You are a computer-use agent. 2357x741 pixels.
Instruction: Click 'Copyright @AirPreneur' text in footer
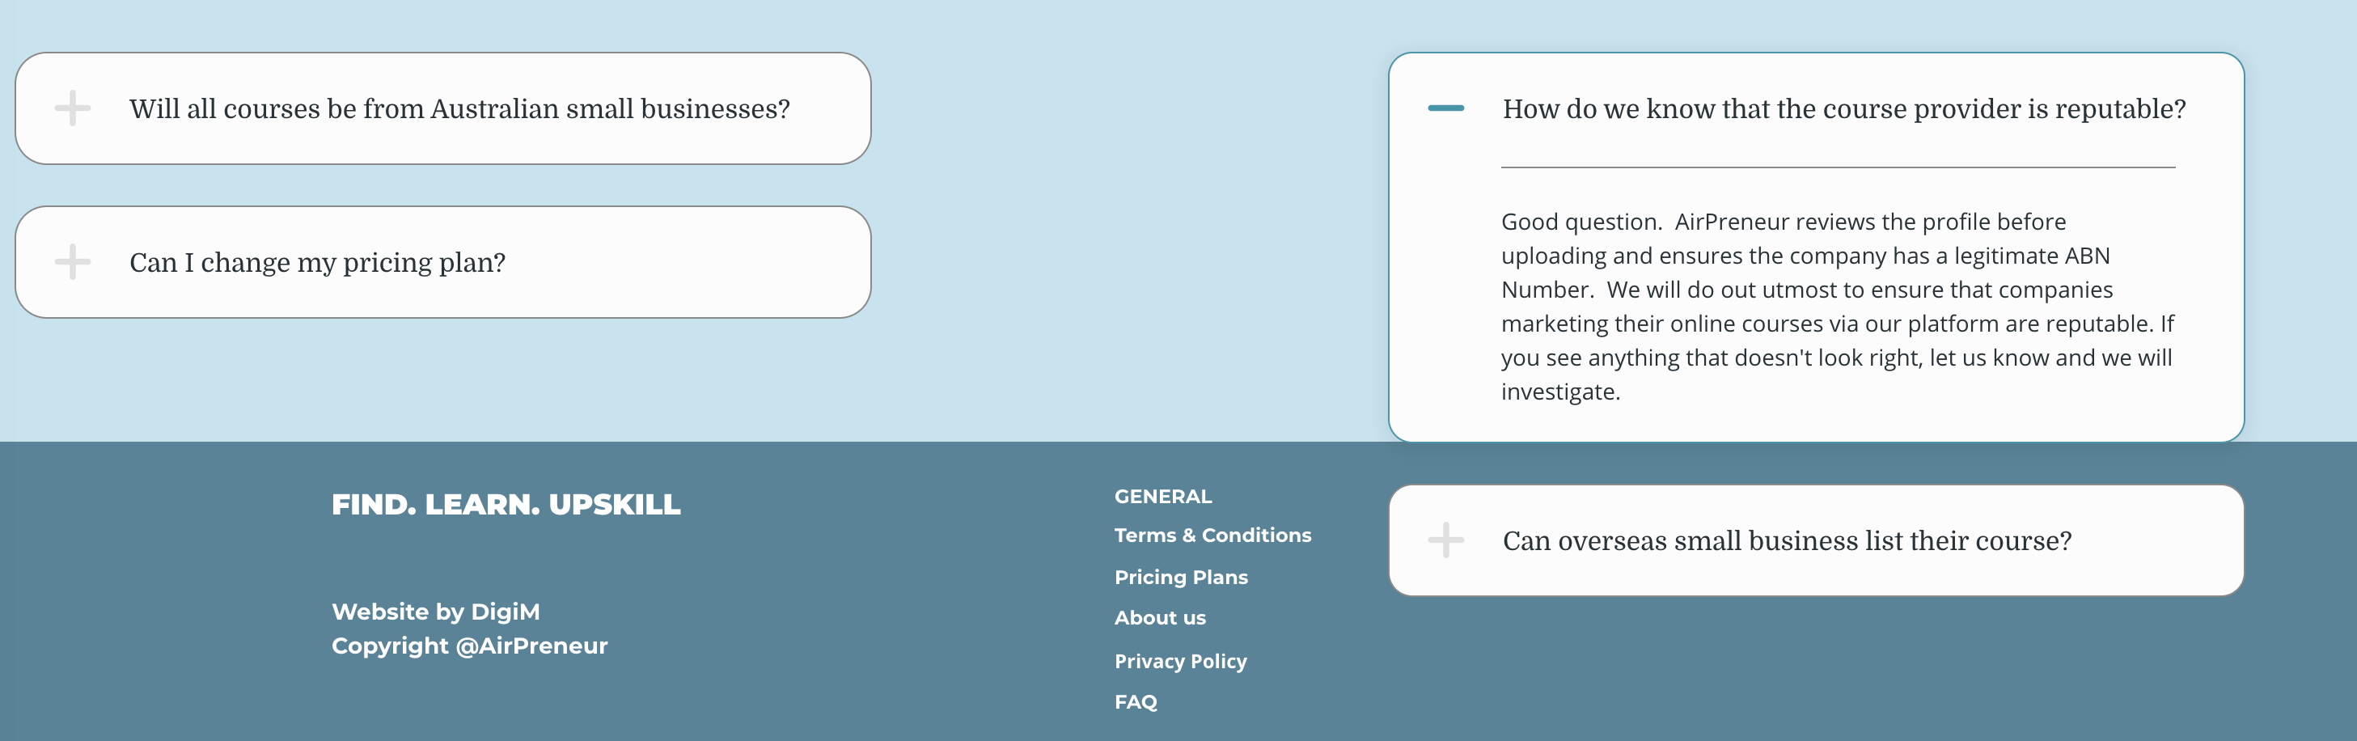click(x=469, y=646)
